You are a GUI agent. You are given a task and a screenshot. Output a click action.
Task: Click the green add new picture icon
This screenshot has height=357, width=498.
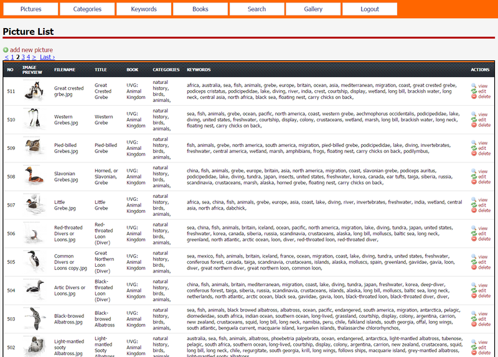(6, 50)
